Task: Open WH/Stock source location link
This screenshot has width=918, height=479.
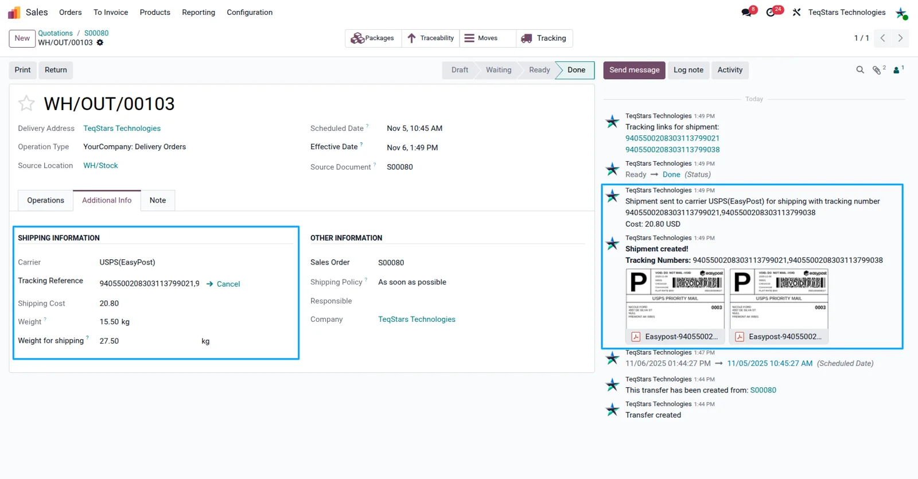Action: point(100,166)
